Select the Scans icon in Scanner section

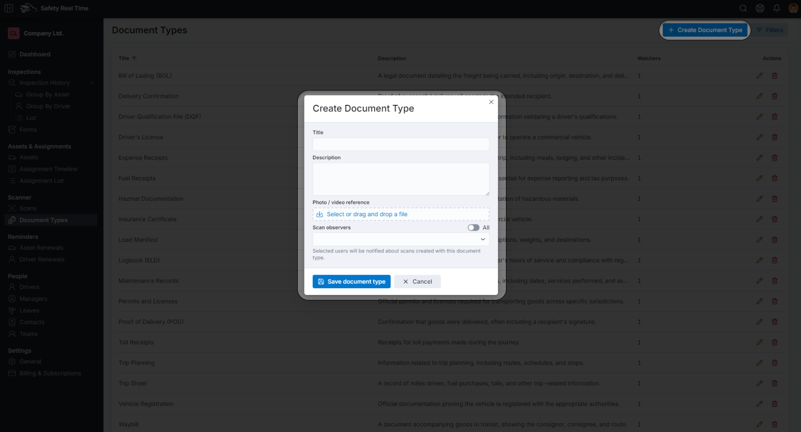[x=12, y=208]
